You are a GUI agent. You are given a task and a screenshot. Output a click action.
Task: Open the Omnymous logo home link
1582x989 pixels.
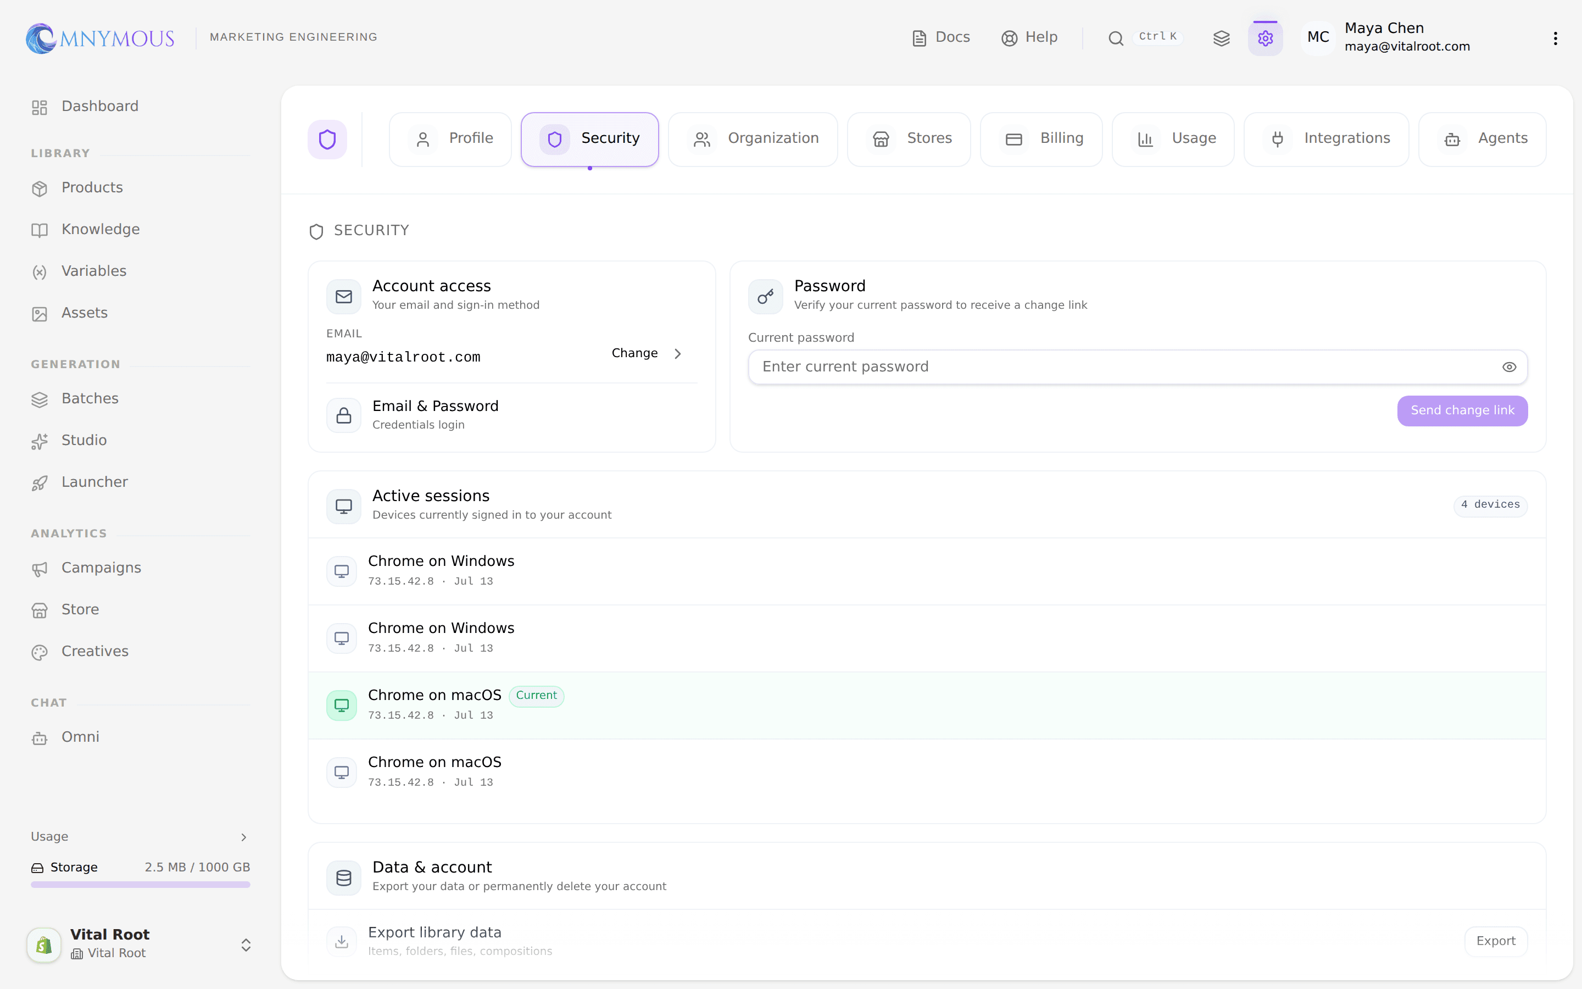tap(100, 38)
